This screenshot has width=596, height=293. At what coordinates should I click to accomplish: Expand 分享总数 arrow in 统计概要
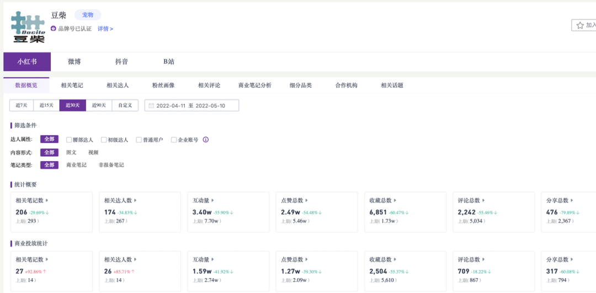572,200
